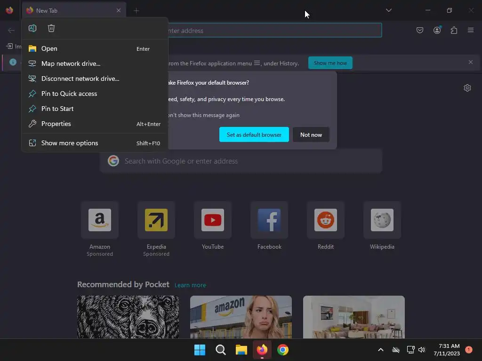
Task: Choose Pin to Quick access
Action: pyautogui.click(x=95, y=94)
